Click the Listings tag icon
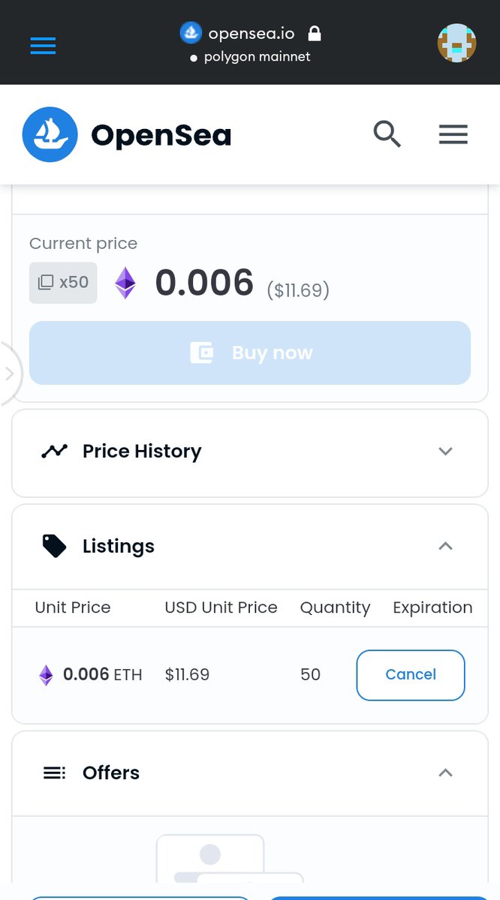500x900 pixels. [x=54, y=546]
